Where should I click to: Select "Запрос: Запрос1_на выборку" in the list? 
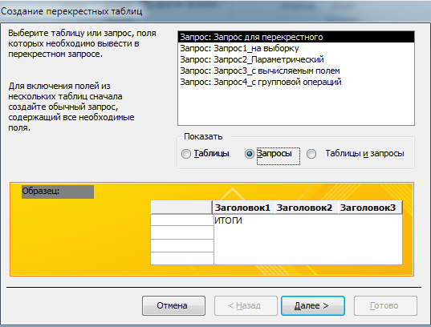pos(296,48)
